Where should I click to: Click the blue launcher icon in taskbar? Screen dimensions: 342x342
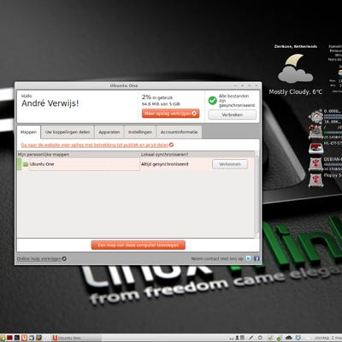coord(32,338)
